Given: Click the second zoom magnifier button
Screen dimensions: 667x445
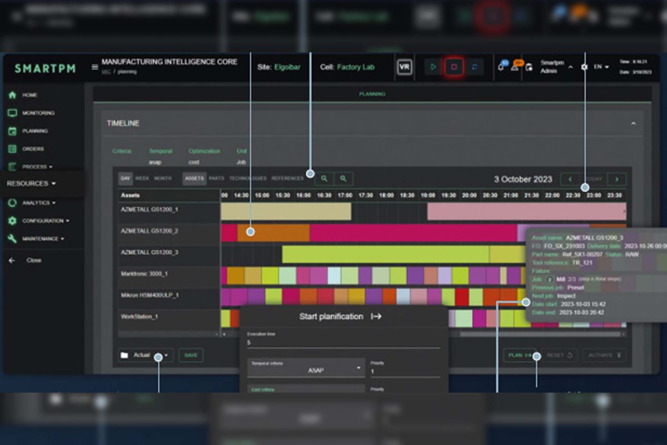Looking at the screenshot, I should [x=344, y=179].
